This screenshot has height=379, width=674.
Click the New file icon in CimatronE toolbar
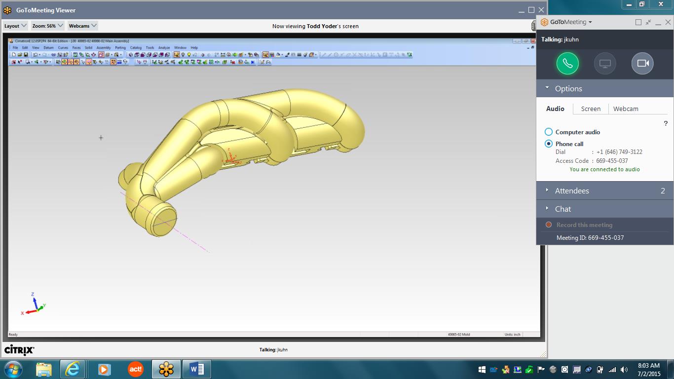pyautogui.click(x=14, y=54)
